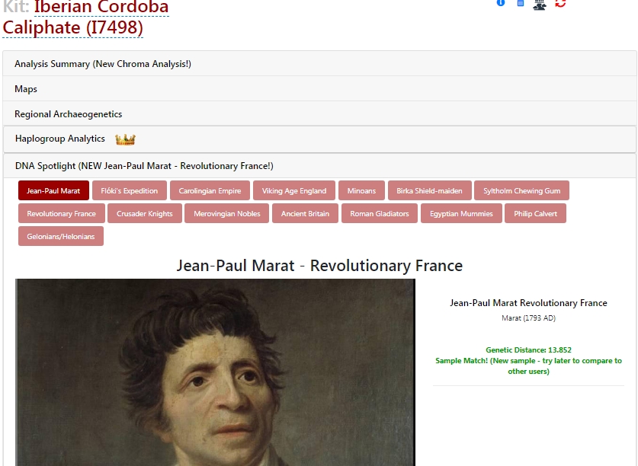Screen dimensions: 638x466
Task: Click the blue info circle icon
Action: click(x=501, y=3)
